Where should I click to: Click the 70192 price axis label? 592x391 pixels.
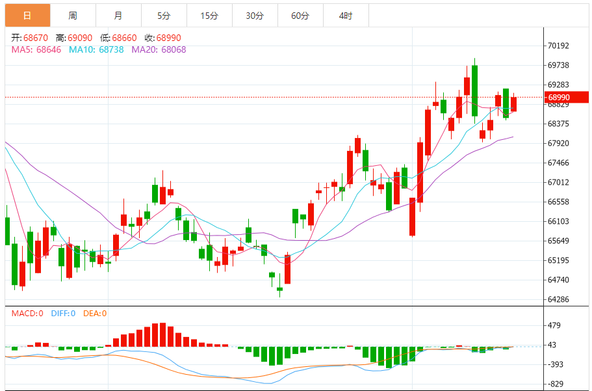point(558,46)
